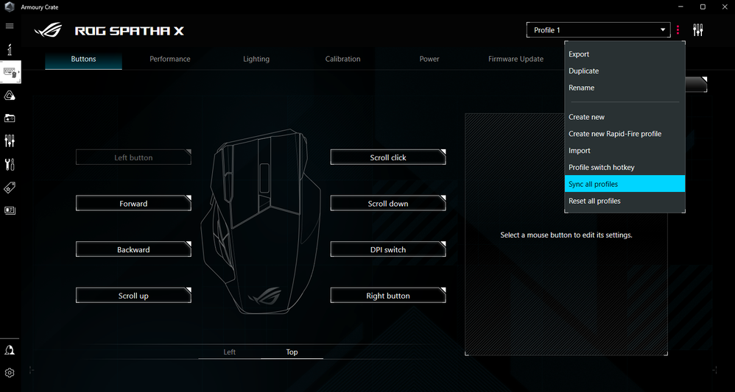
Task: Click the ROG eye logo in header
Action: click(48, 31)
